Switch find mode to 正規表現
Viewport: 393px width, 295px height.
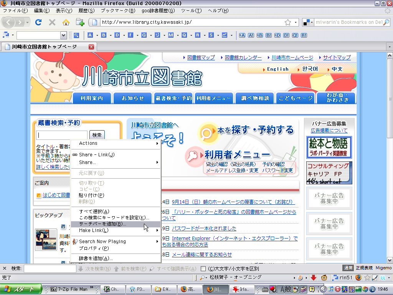(364, 268)
